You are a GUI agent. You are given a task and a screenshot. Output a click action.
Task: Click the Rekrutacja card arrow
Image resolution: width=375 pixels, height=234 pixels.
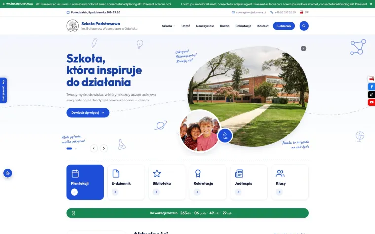(x=197, y=192)
